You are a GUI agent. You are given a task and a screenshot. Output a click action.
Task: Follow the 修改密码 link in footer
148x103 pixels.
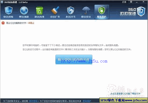point(33,101)
